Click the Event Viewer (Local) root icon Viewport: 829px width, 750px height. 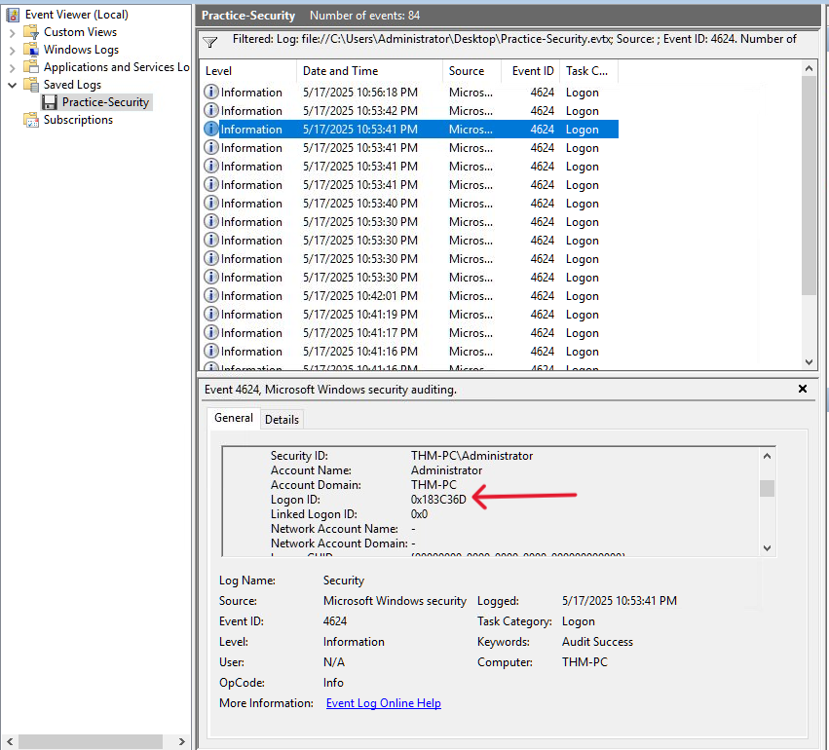pyautogui.click(x=13, y=15)
